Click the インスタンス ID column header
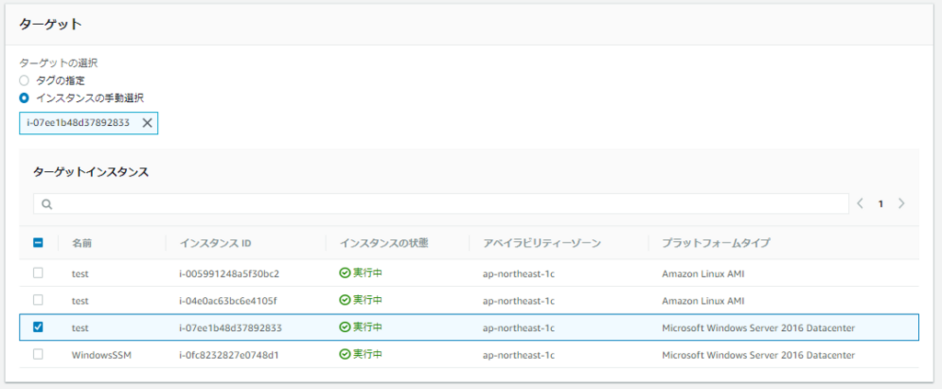 pos(215,243)
